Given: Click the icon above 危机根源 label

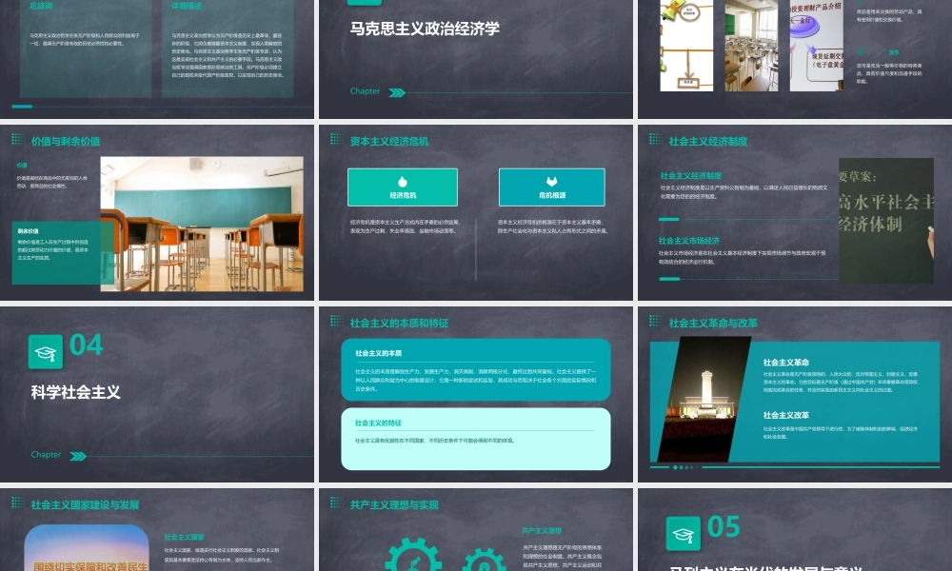Looking at the screenshot, I should coord(551,182).
